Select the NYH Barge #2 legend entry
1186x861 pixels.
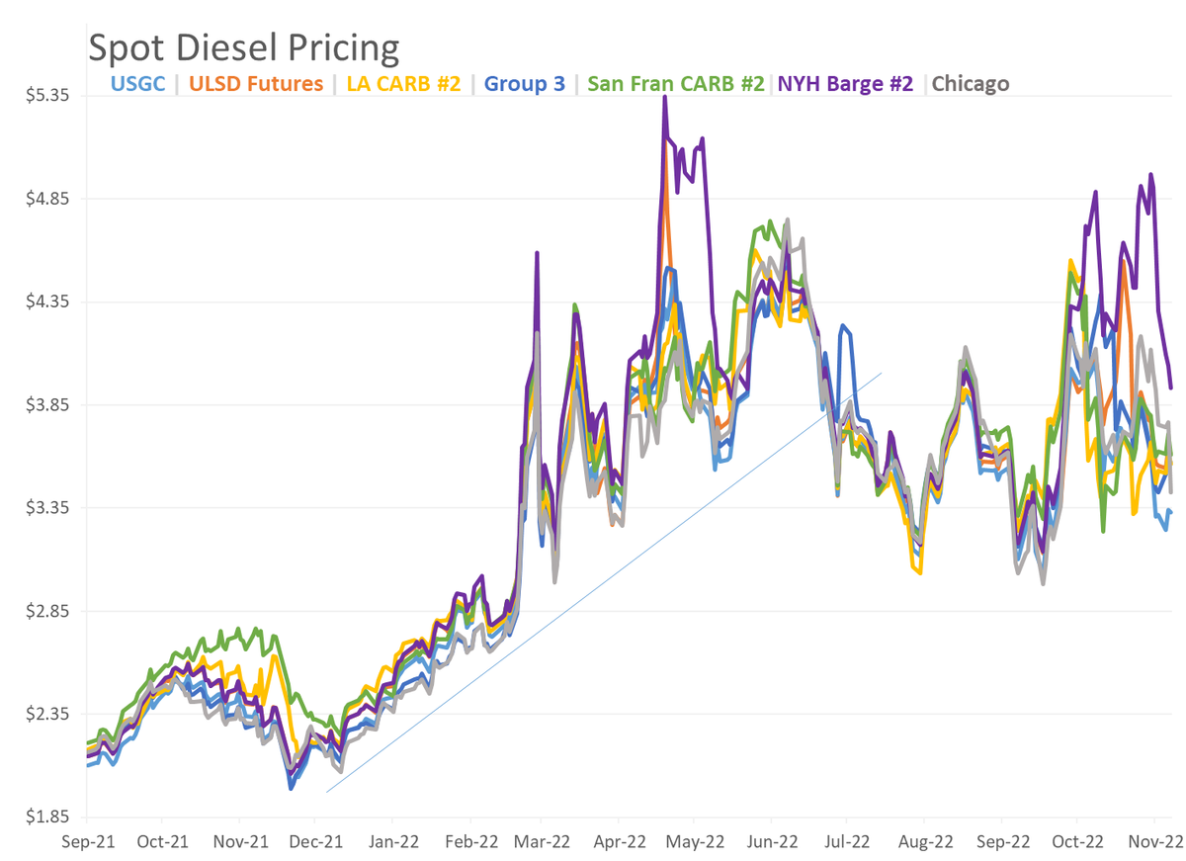pos(846,84)
